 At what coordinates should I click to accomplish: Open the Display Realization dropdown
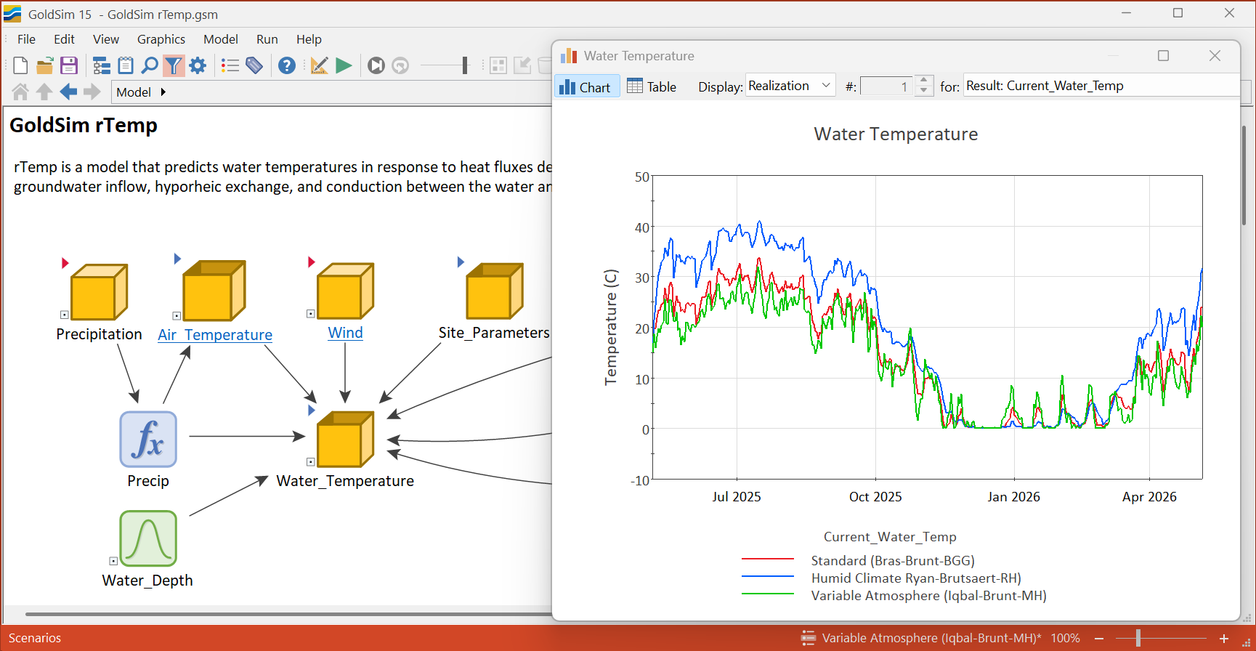790,86
